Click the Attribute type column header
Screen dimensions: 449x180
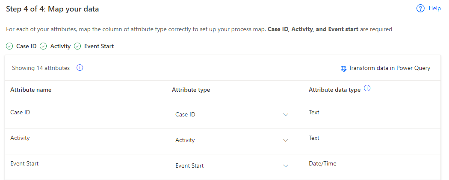[x=191, y=90]
